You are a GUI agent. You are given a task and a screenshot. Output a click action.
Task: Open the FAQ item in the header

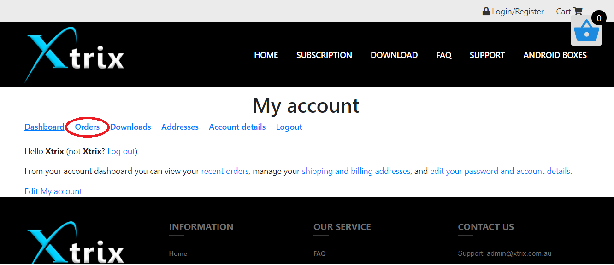(443, 55)
